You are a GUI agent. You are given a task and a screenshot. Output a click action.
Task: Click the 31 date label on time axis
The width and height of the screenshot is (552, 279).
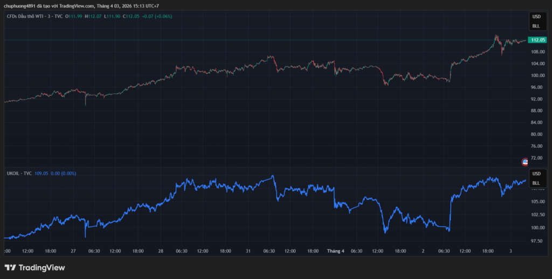coord(248,251)
